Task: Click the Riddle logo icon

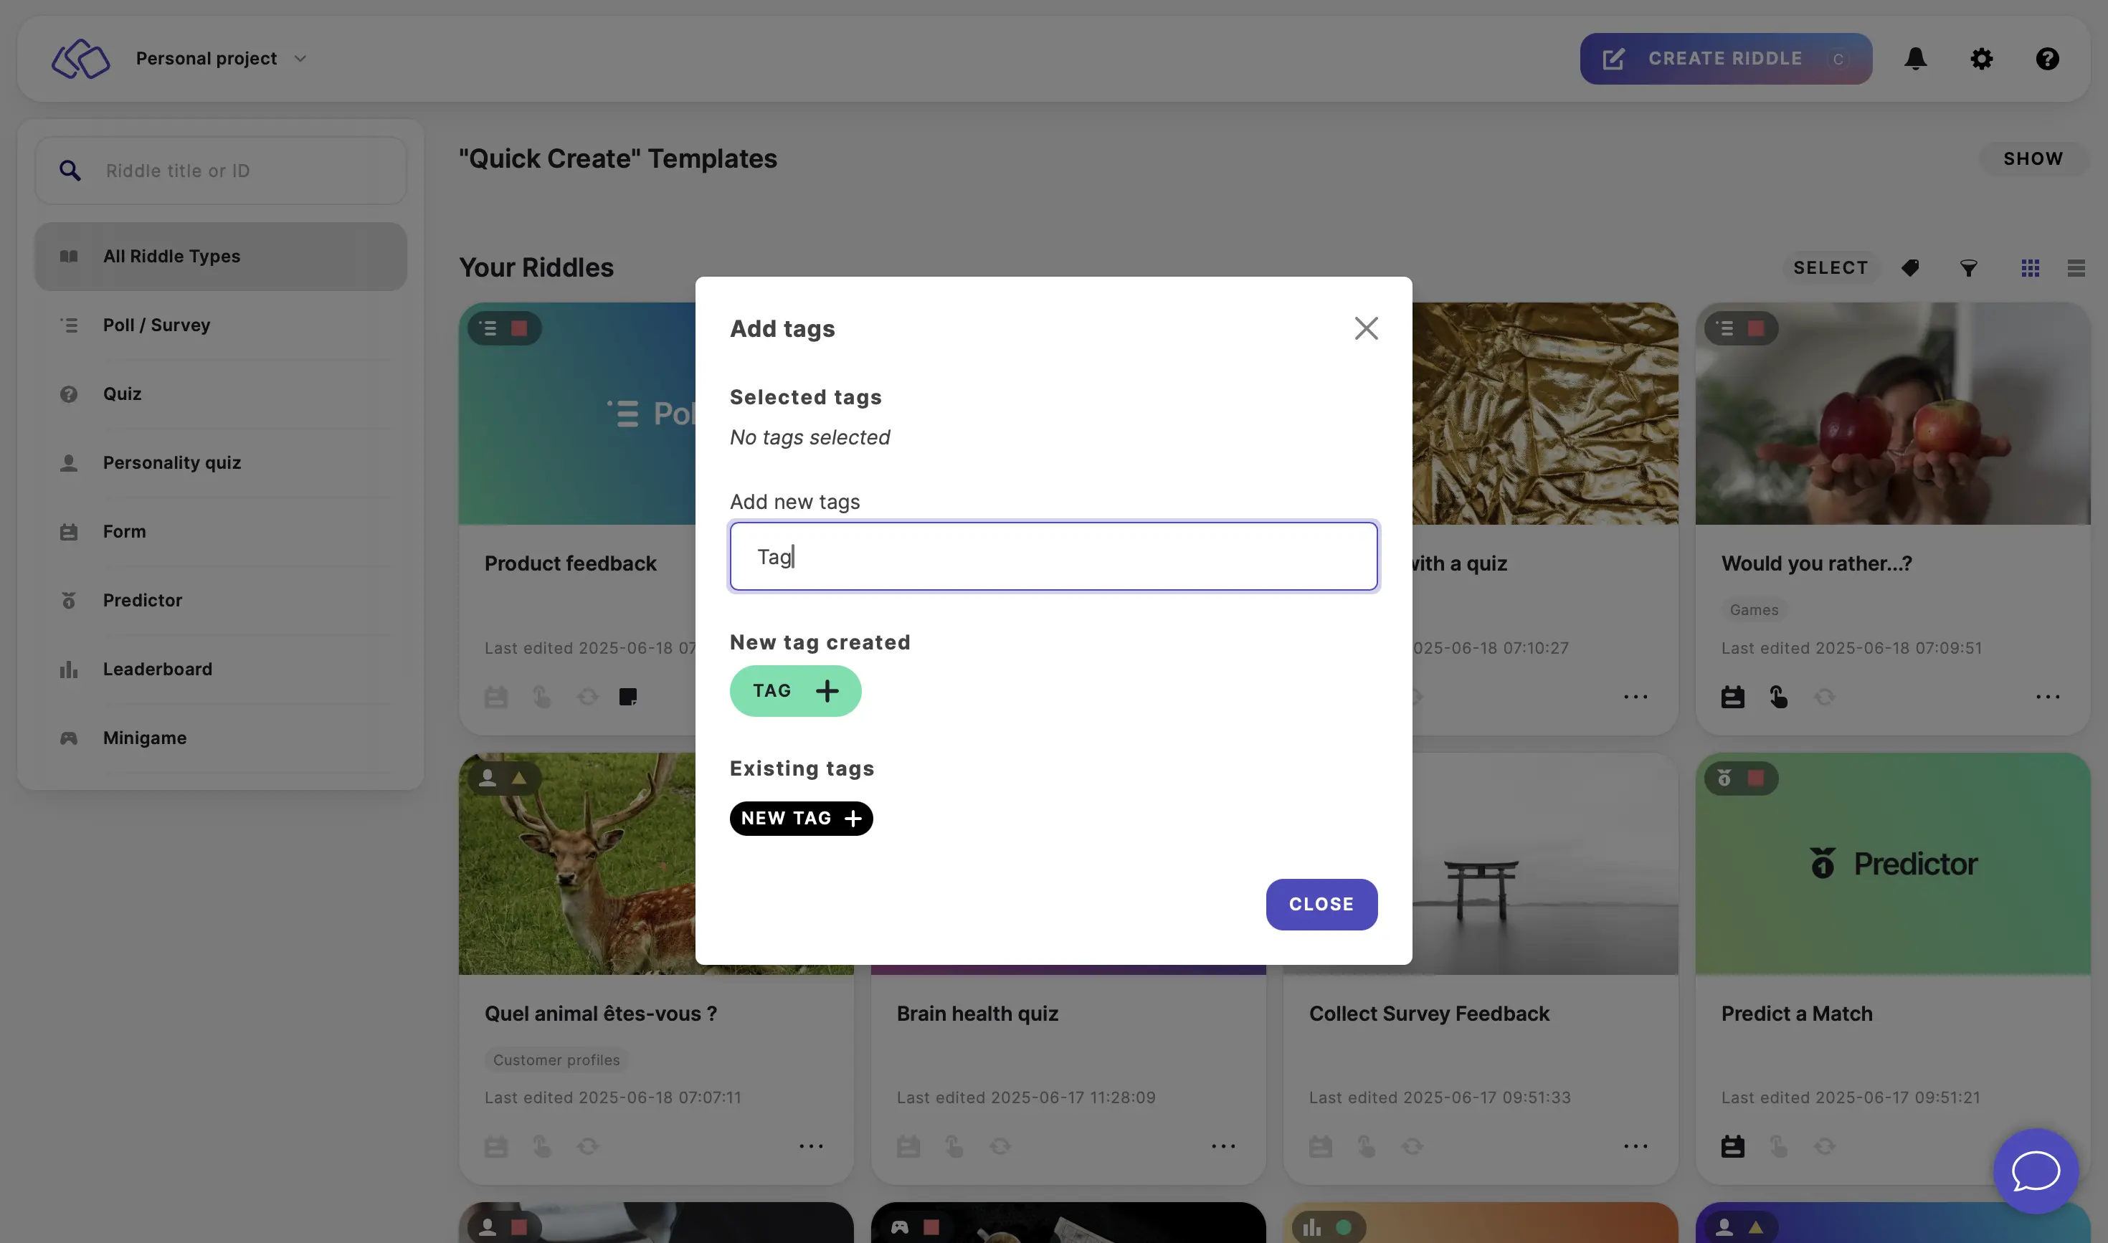Action: point(80,59)
